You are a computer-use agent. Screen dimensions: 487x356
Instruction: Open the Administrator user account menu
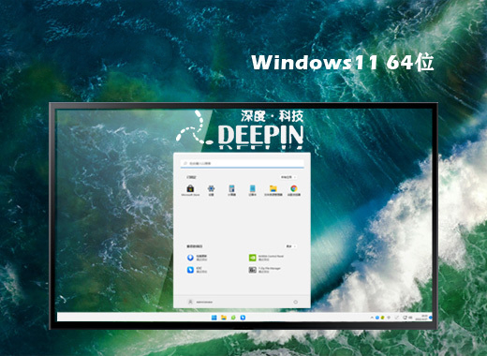(x=200, y=302)
